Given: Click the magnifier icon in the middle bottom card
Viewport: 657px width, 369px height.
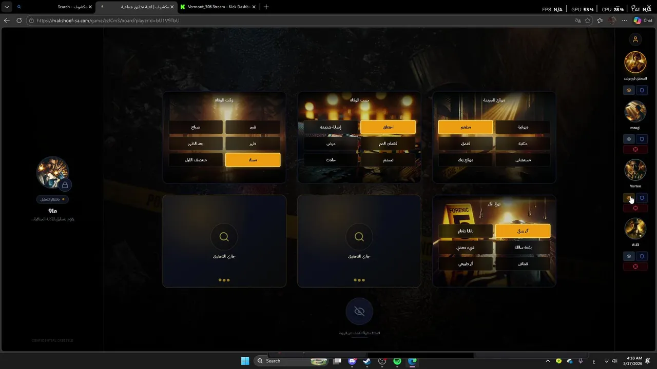Looking at the screenshot, I should [x=359, y=237].
